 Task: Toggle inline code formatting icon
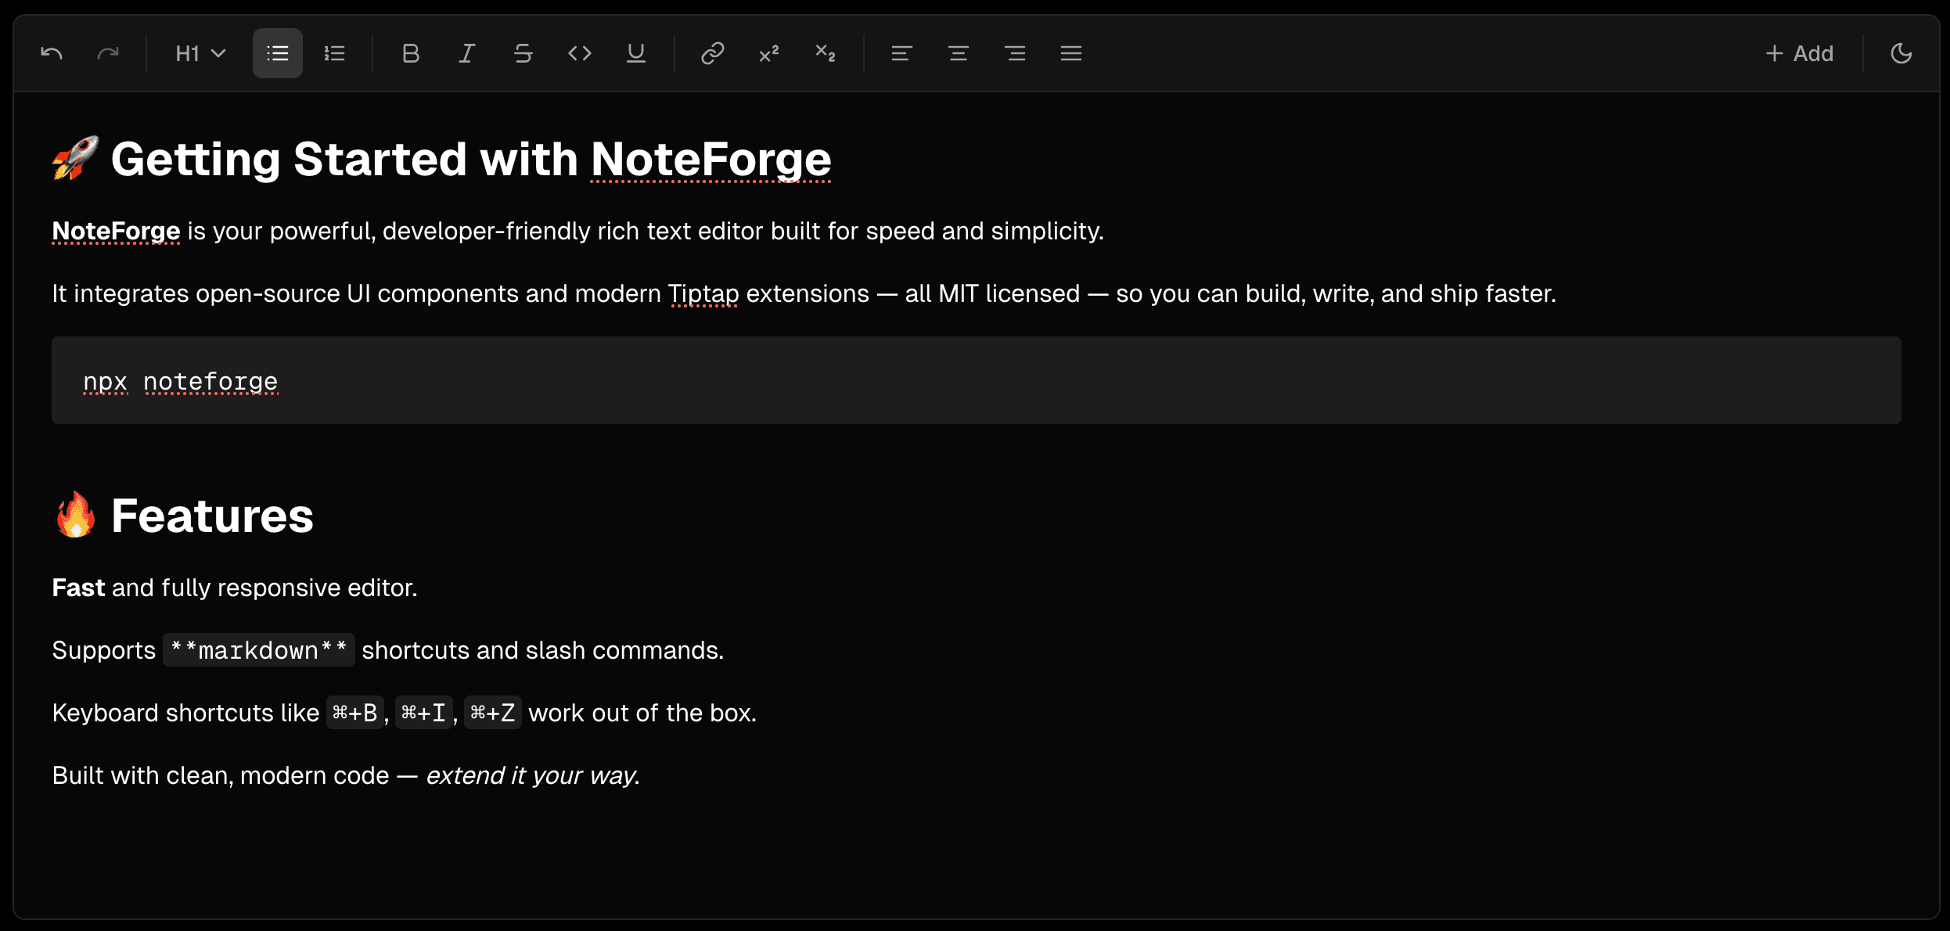pos(579,53)
